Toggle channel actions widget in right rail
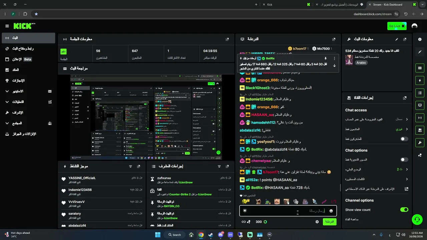The height and width of the screenshot is (240, 427). coord(420,130)
